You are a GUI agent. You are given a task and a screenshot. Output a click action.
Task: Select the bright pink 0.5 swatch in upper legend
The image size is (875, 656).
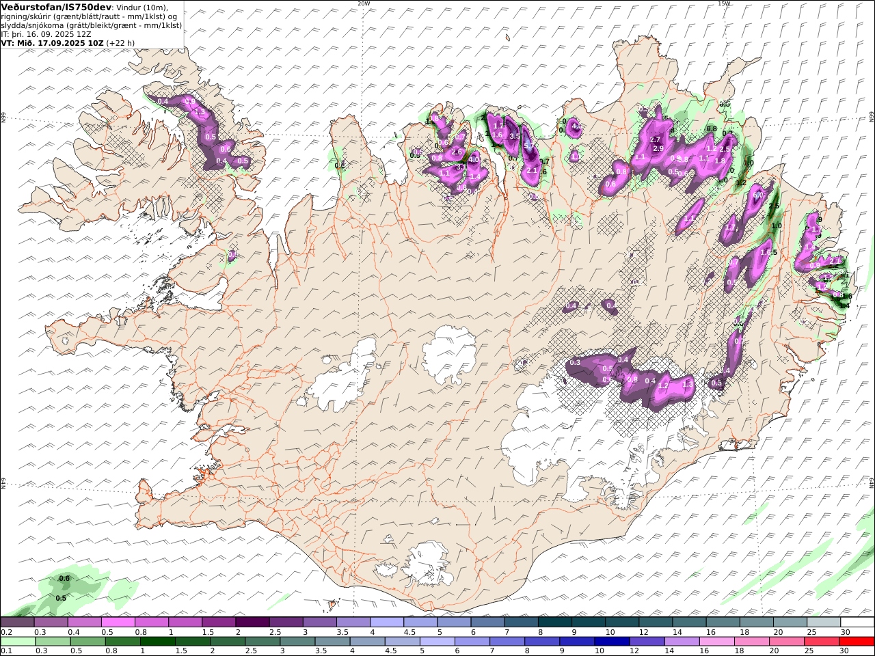tap(118, 622)
